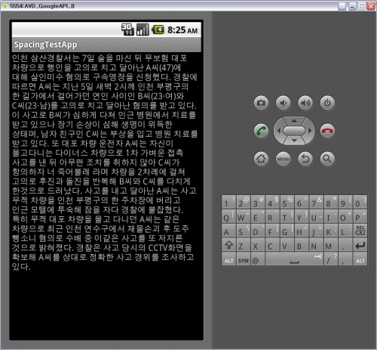Image resolution: width=377 pixels, height=350 pixels.
Task: Click the Z key on keyboard
Action: click(244, 245)
